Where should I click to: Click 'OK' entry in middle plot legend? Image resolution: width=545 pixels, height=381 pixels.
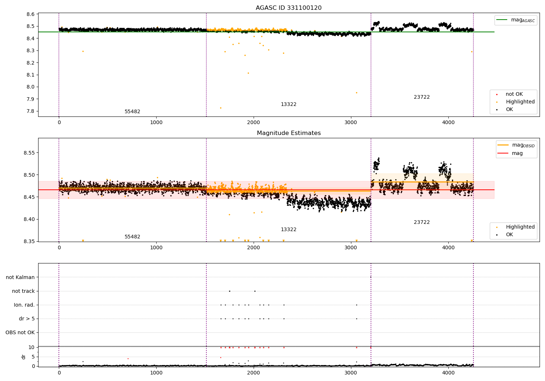point(505,235)
